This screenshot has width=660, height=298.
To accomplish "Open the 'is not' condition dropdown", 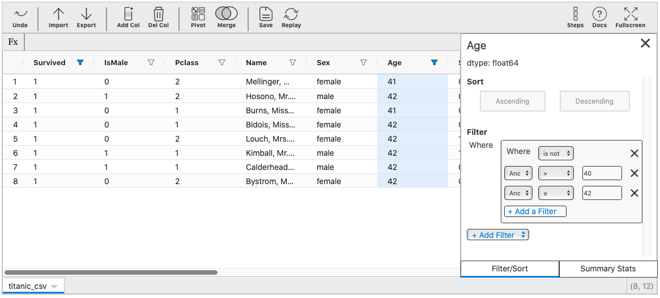I will tap(556, 154).
